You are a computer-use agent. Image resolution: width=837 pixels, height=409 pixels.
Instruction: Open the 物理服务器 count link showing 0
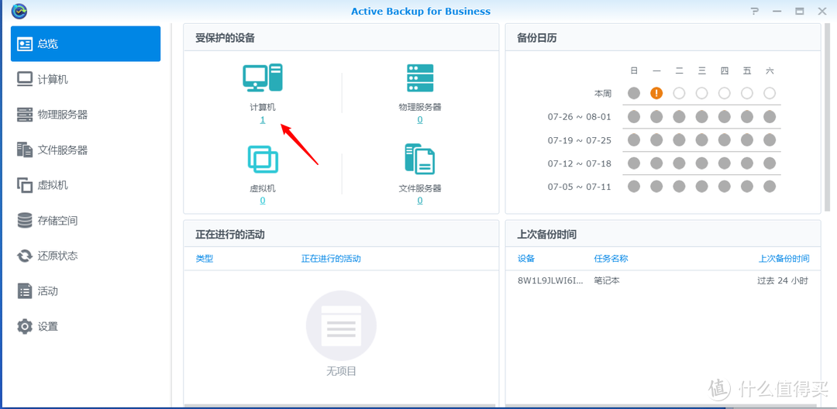420,120
